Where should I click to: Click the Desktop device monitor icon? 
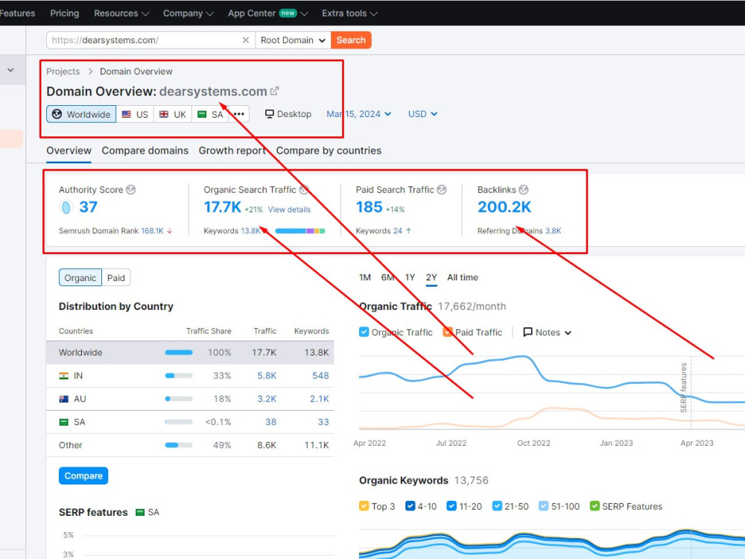tap(270, 114)
